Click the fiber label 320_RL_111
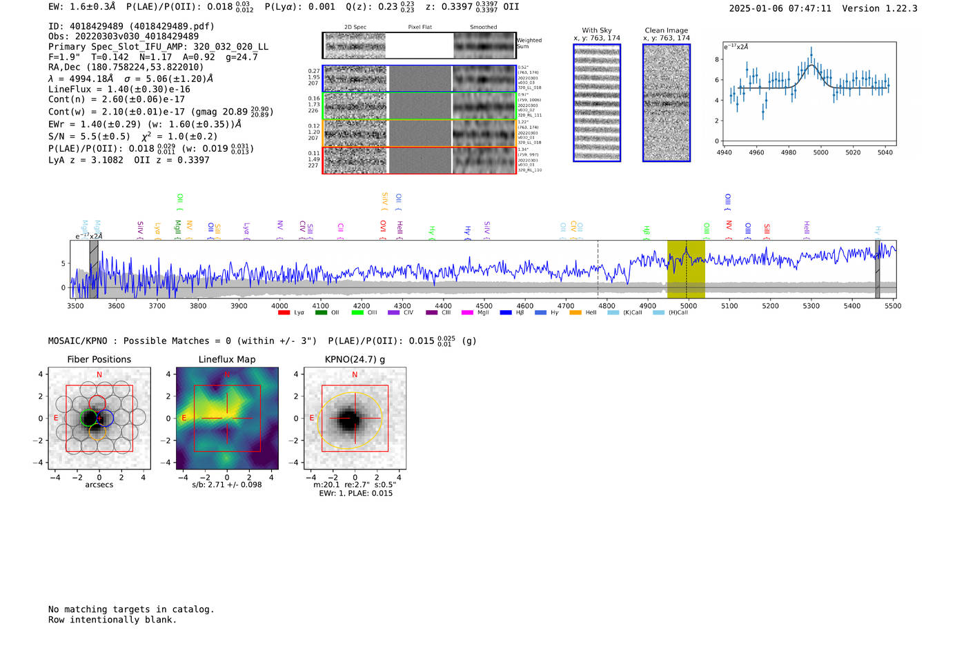The height and width of the screenshot is (657, 966). tap(530, 115)
